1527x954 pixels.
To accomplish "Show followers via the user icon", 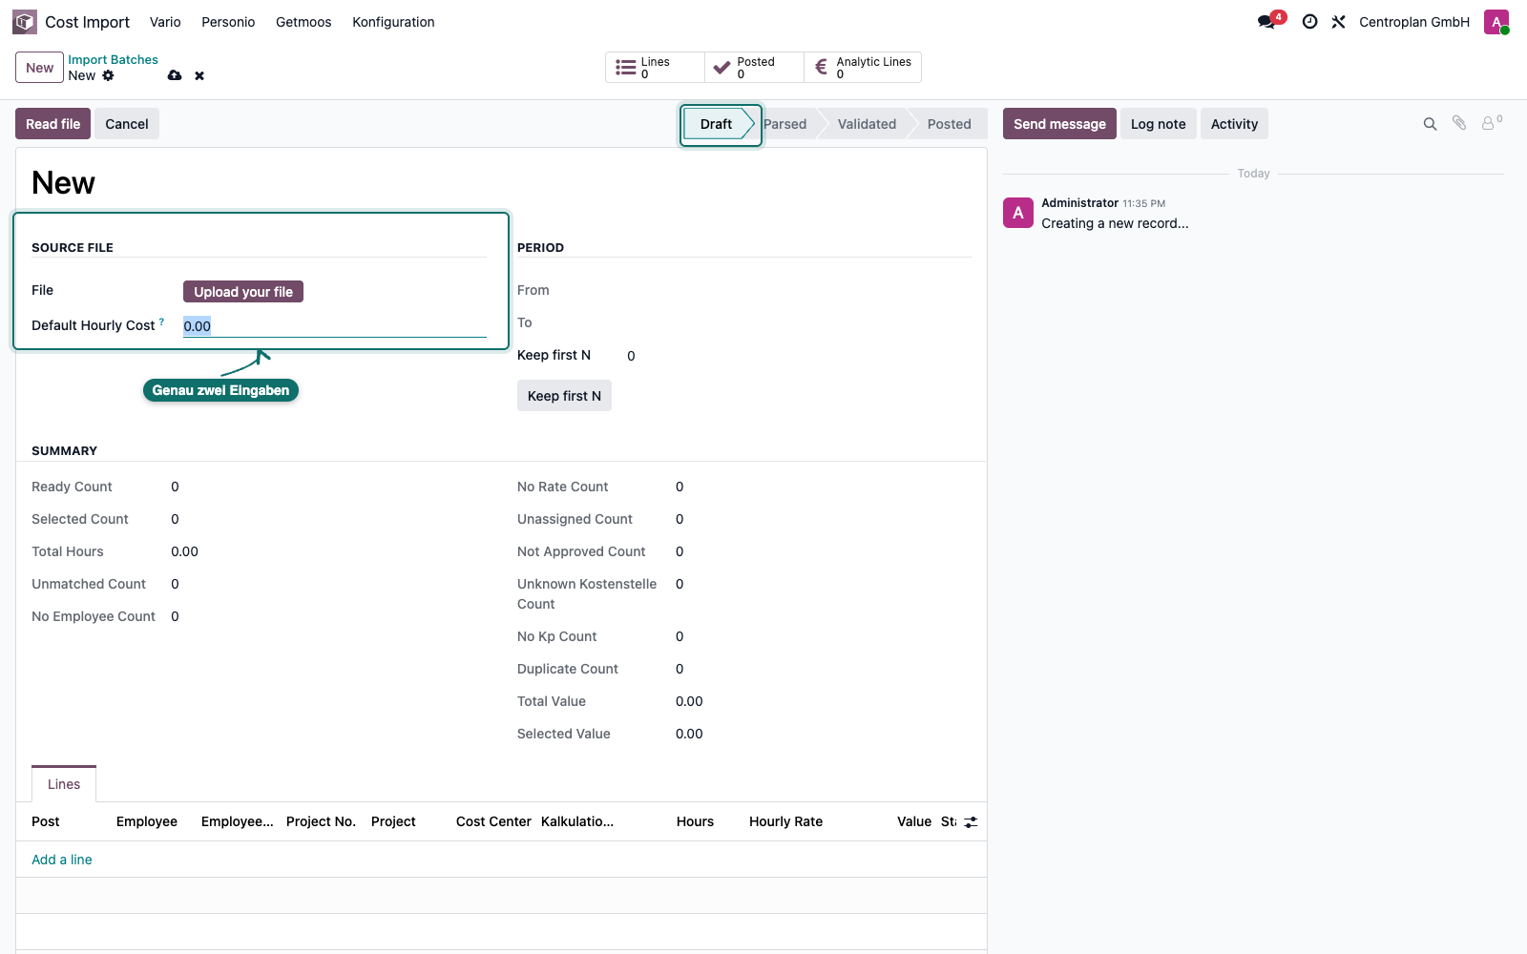I will click(x=1491, y=123).
